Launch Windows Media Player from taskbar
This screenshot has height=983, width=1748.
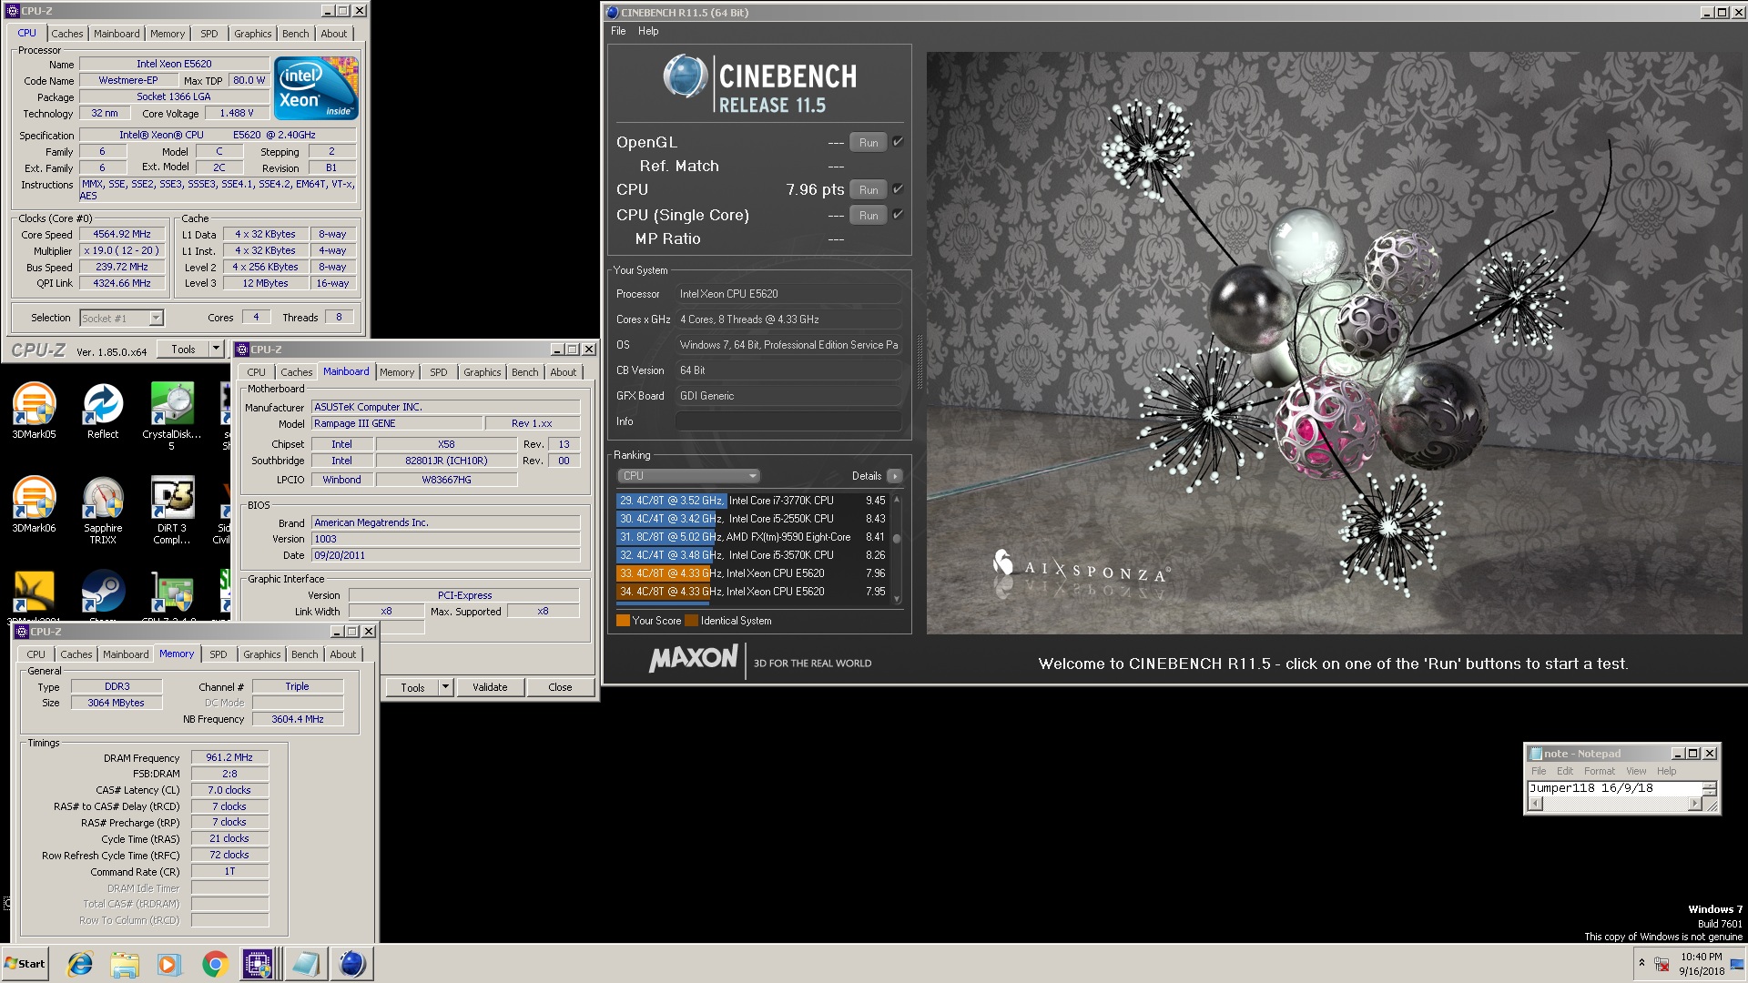pyautogui.click(x=169, y=964)
